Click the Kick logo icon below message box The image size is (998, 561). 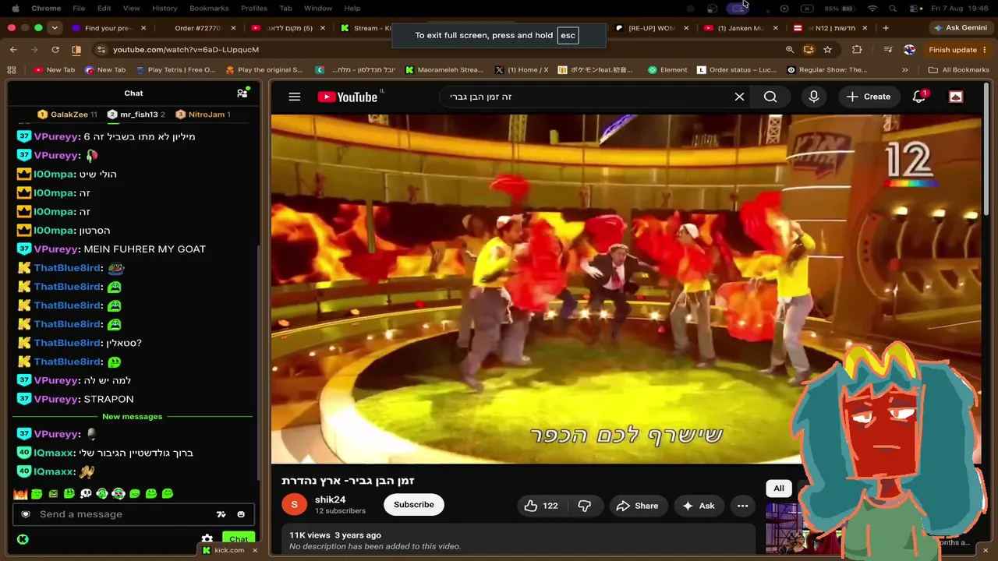23,539
